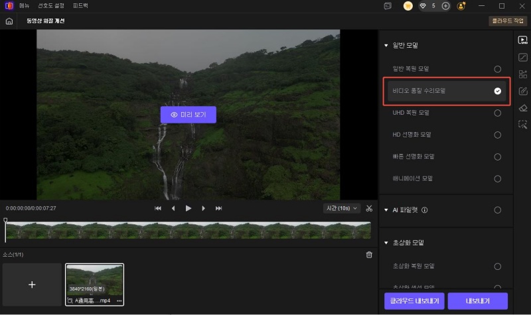Add more credits with the plus circle icon

[x=445, y=6]
